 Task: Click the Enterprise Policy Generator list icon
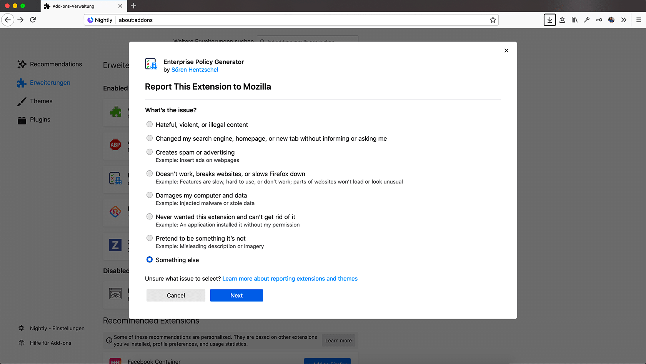pos(115,178)
